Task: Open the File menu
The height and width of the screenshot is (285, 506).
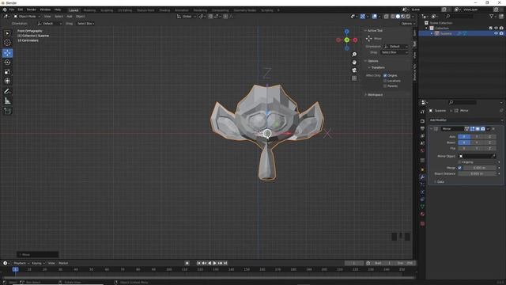Action: (12, 9)
